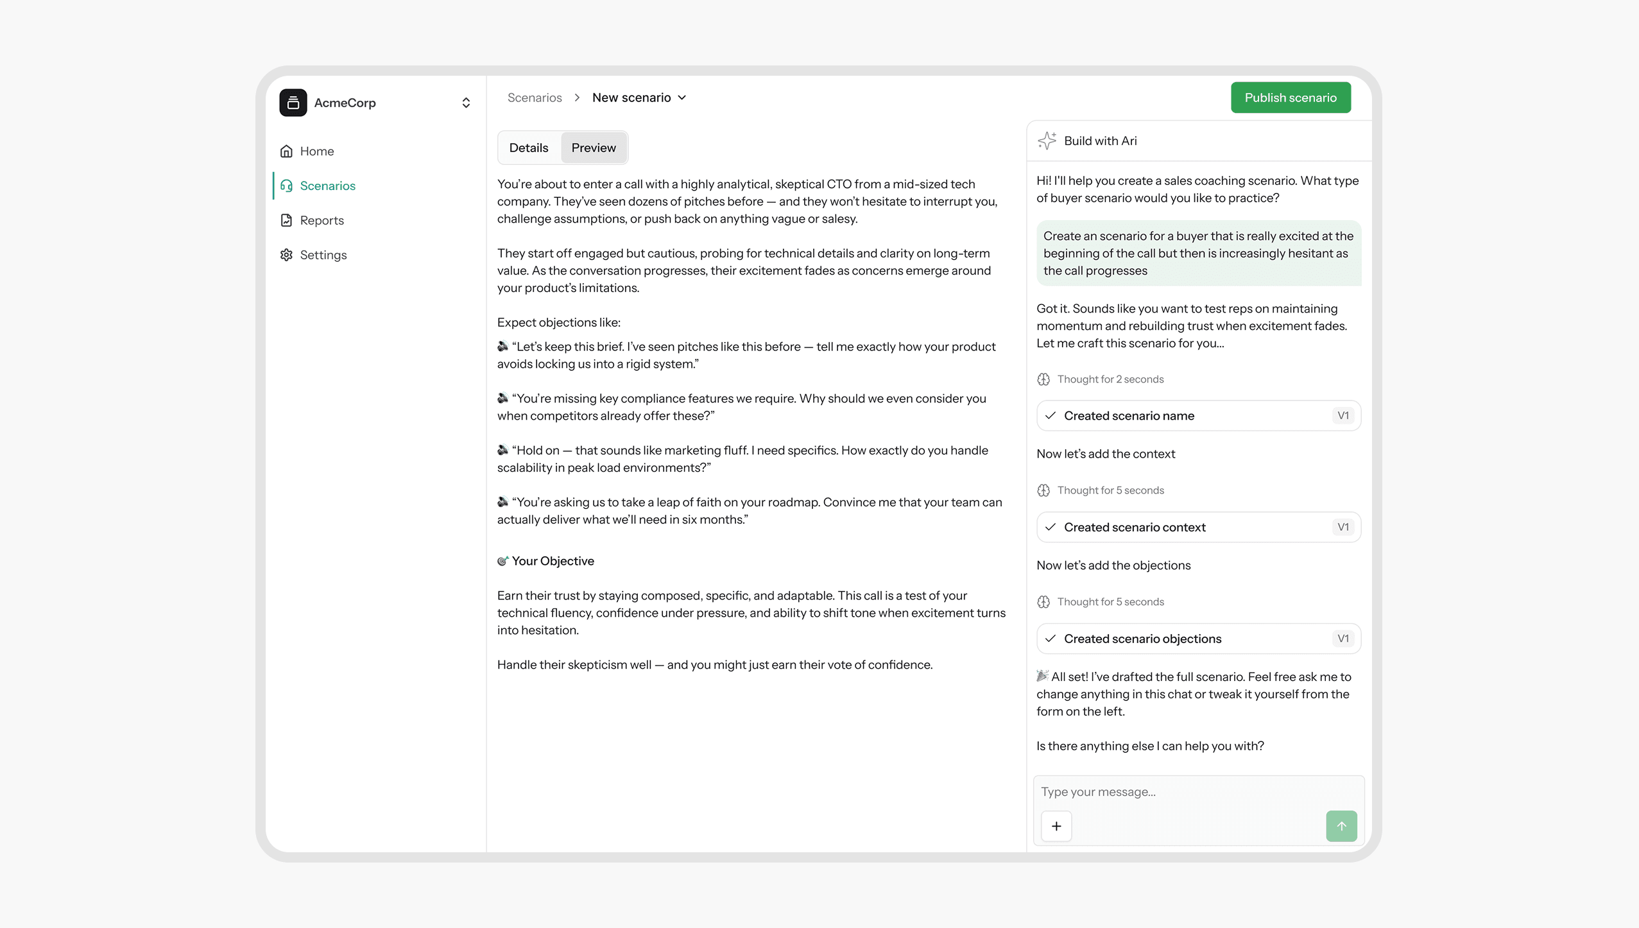Click the V1 badge on scenario context
The height and width of the screenshot is (928, 1639).
(1343, 527)
